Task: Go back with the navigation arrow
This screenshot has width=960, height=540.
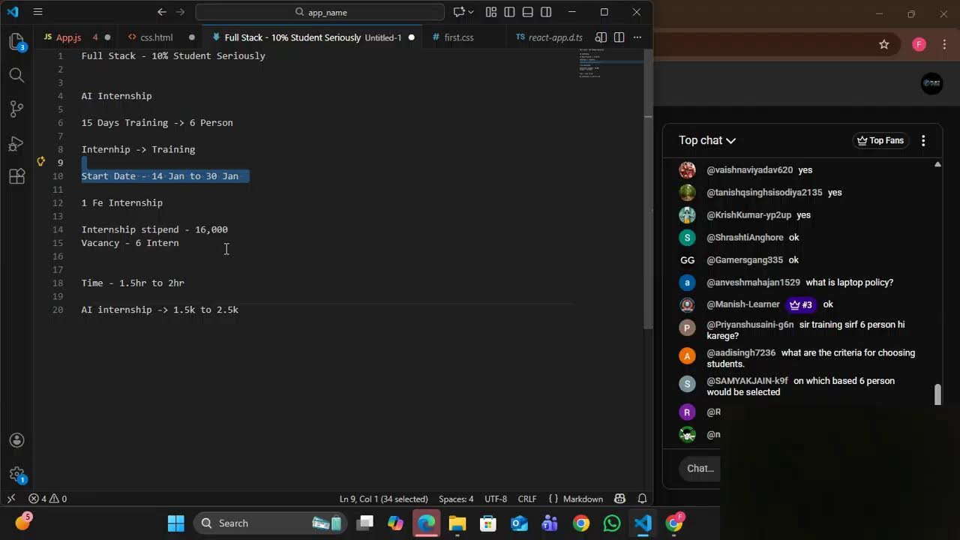Action: click(x=162, y=12)
